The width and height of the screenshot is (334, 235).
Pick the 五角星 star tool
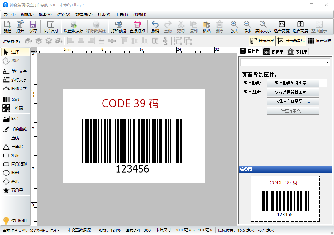point(15,190)
